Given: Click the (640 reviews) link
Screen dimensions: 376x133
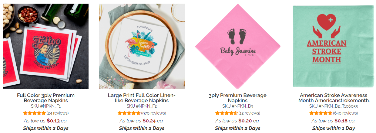Looking at the screenshot, I should pos(345,113).
